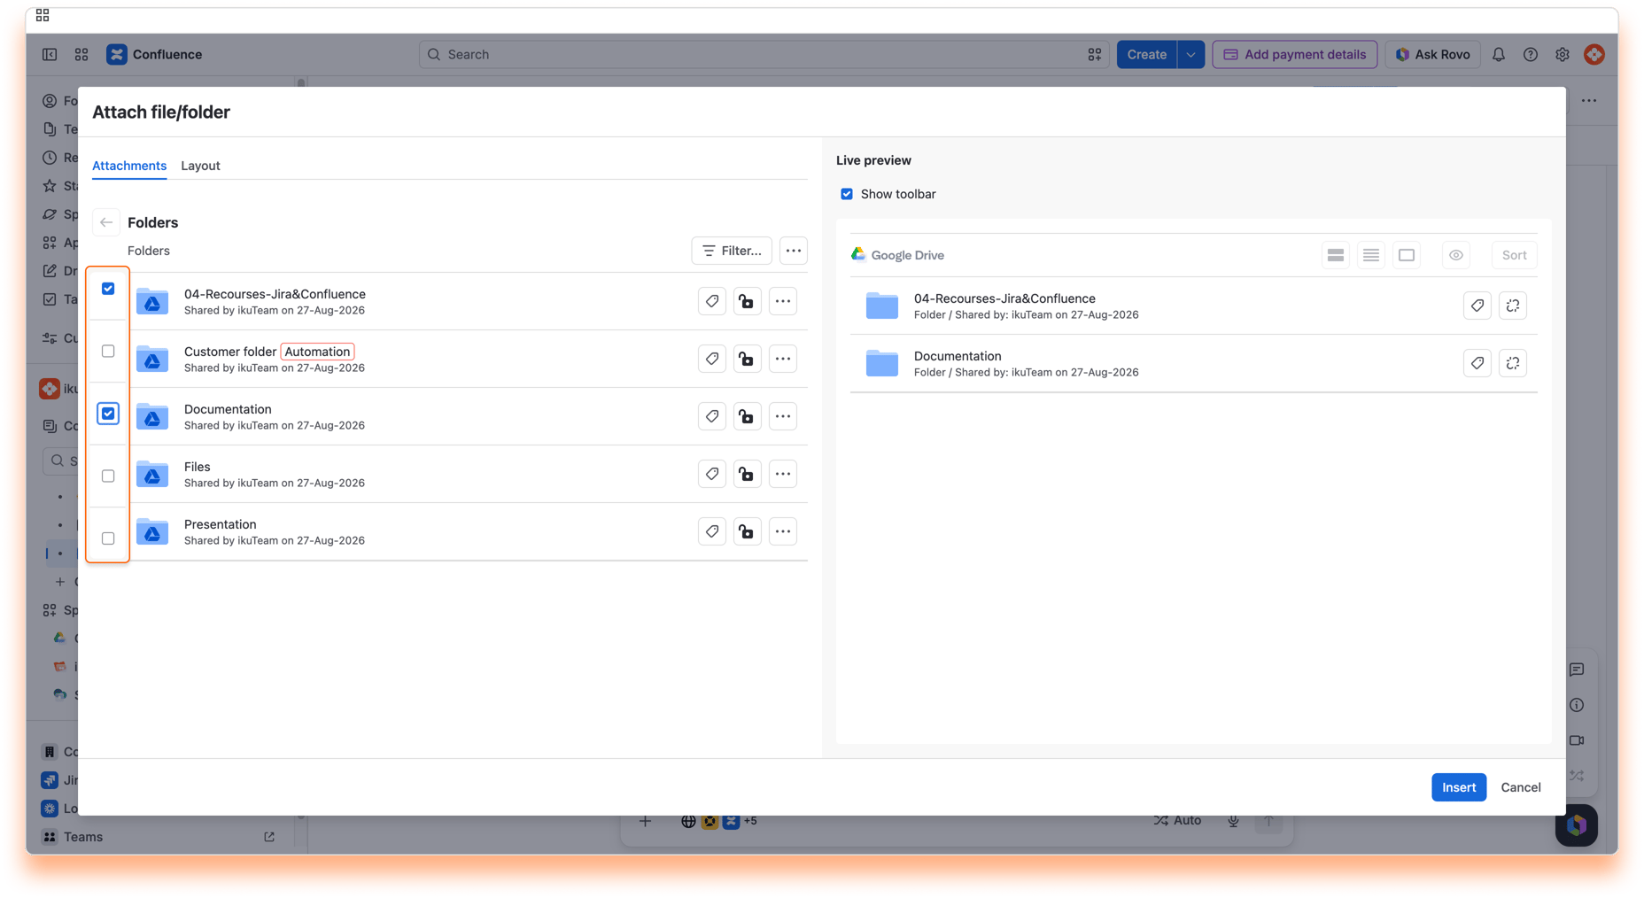1644x898 pixels.
Task: Open the user profile avatar
Action: coord(1594,54)
